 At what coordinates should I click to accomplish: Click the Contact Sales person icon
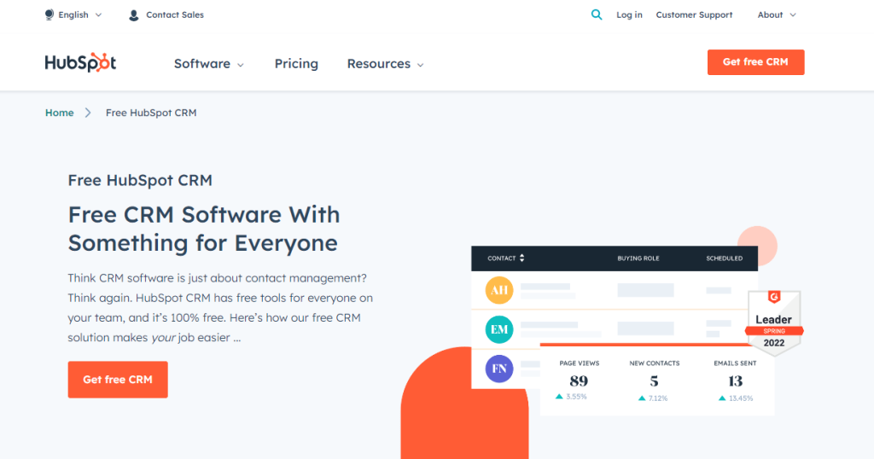coord(134,15)
